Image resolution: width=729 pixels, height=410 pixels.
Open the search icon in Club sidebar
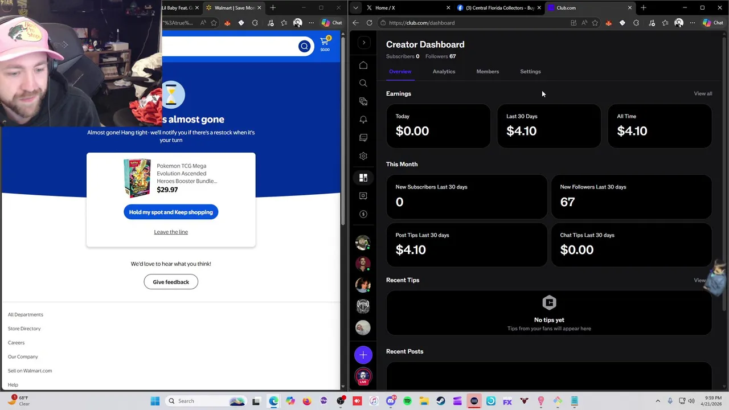[363, 83]
